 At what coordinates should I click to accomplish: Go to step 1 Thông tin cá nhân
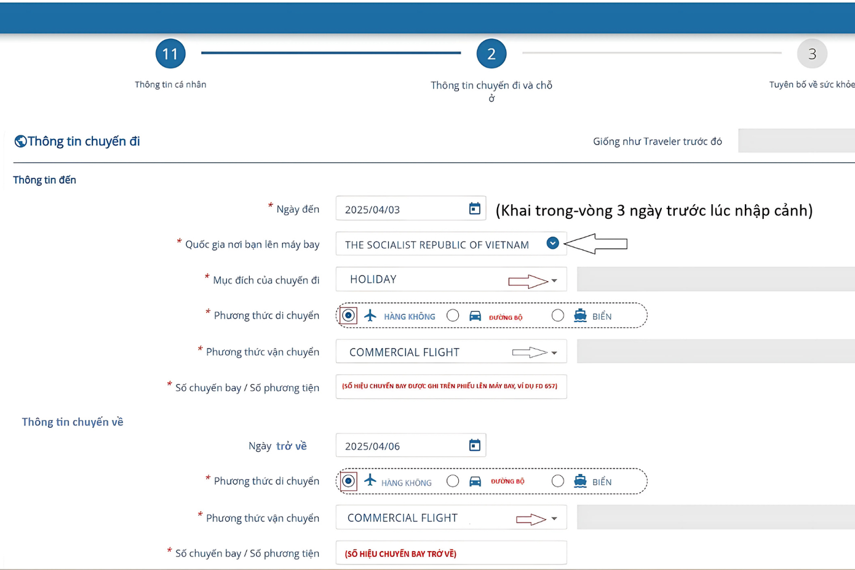point(170,54)
